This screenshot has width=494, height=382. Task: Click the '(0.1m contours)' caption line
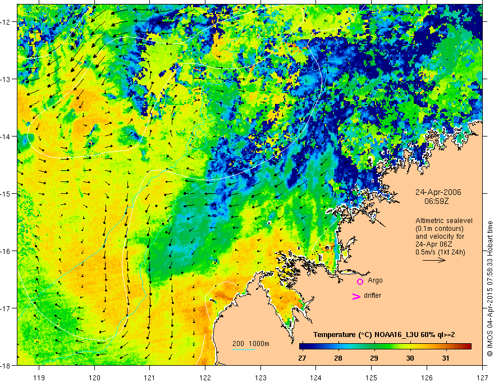coord(440,229)
